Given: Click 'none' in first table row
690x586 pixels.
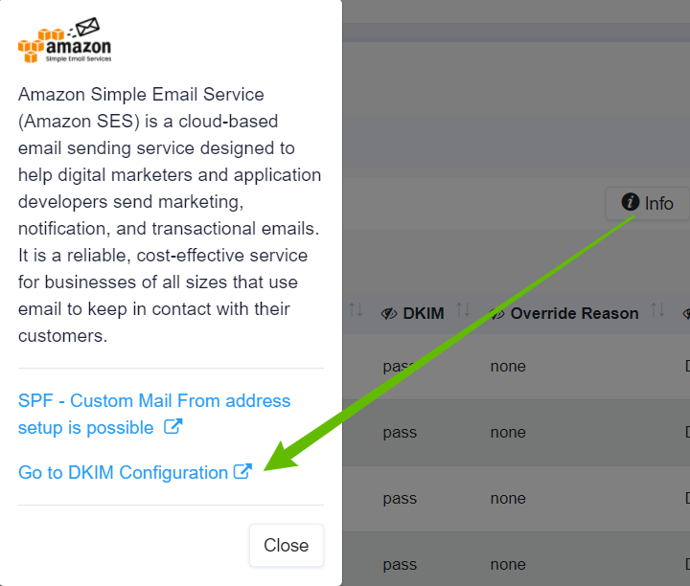Looking at the screenshot, I should (x=508, y=366).
